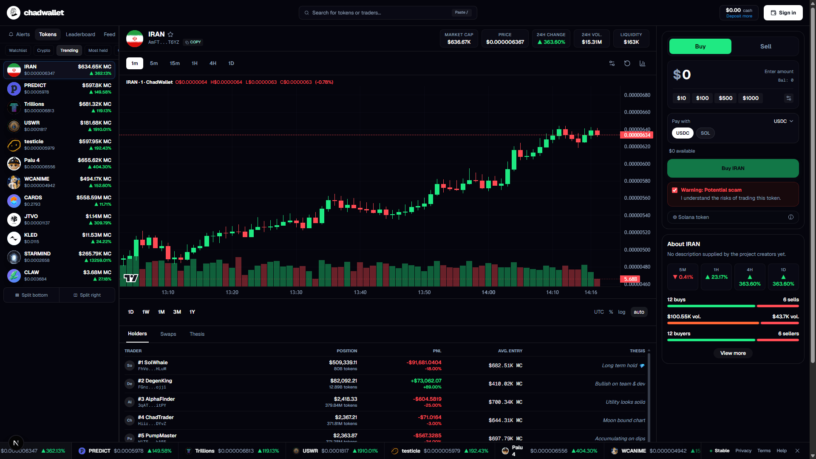Click the IRAN flag token logo
Viewport: 816px width, 459px height.
coord(135,39)
